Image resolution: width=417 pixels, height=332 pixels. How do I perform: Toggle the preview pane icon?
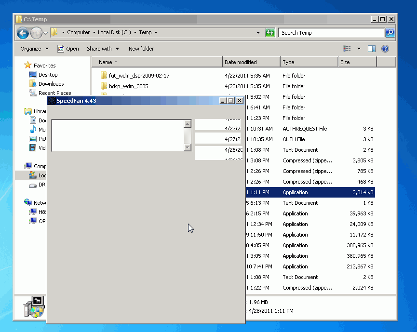pos(372,49)
